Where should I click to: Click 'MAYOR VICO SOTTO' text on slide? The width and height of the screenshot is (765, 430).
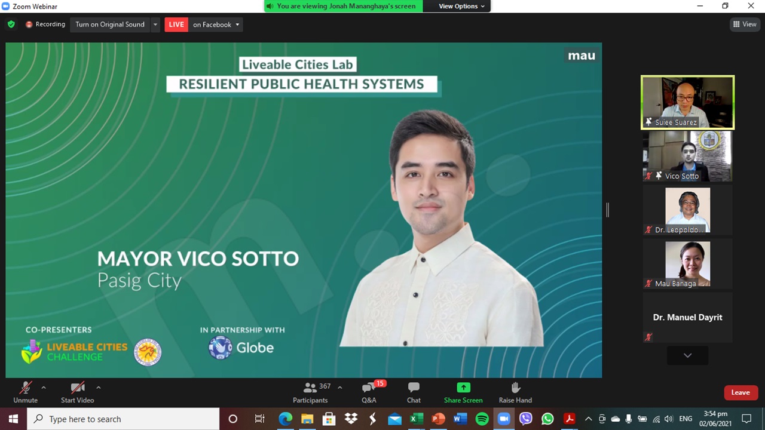click(198, 259)
